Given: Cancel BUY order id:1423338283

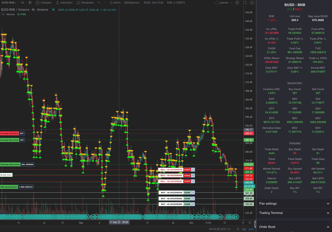Looking at the screenshot, I should pos(193,204).
